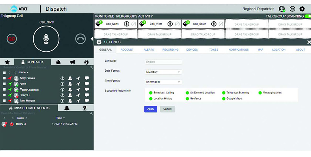
Task: Mute Cab_West talkgroup icon
Action: pos(177,24)
